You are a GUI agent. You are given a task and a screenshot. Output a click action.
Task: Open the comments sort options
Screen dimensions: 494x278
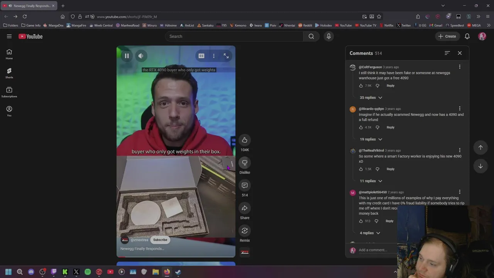(x=447, y=53)
